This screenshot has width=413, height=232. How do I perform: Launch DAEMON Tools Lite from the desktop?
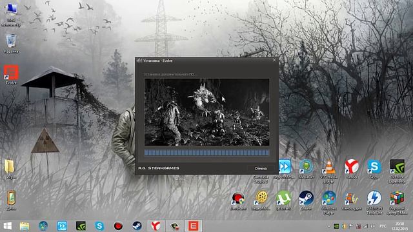[x=374, y=202]
